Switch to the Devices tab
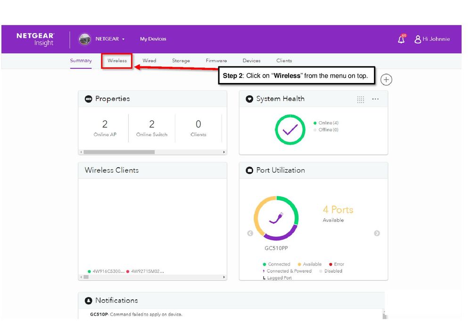The height and width of the screenshot is (321, 471). pyautogui.click(x=251, y=61)
